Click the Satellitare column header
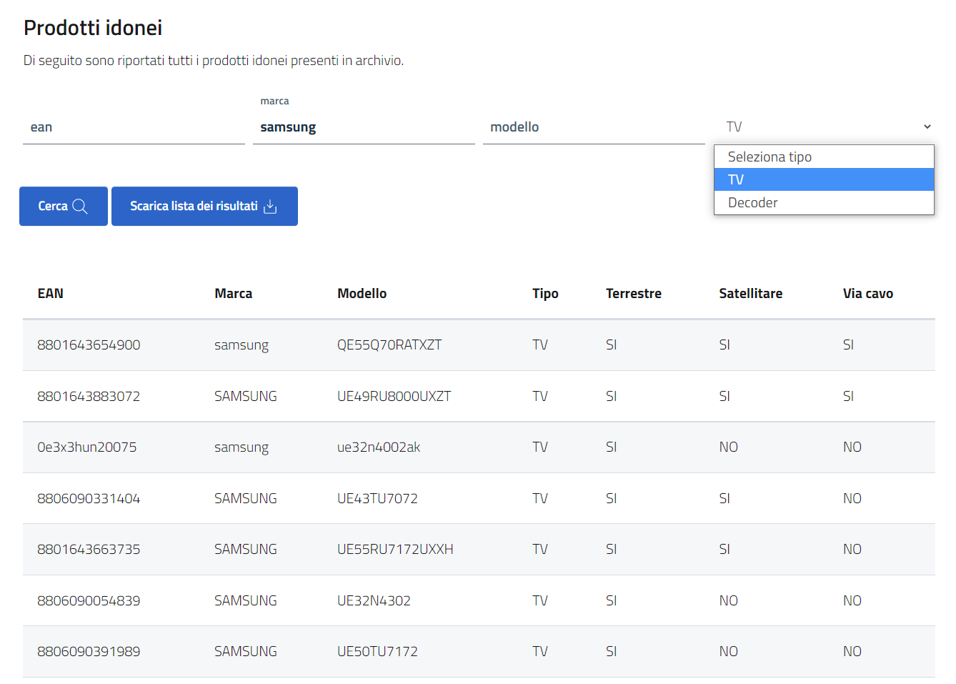This screenshot has height=684, width=956. 750,294
